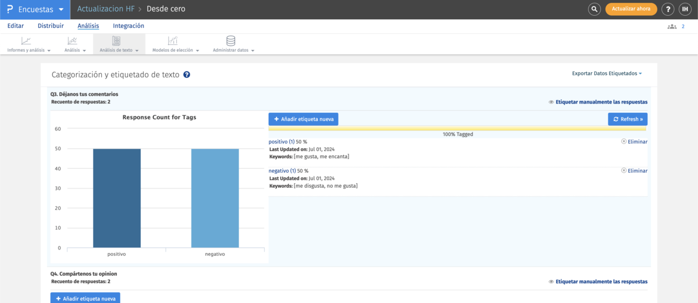
Task: Open the IH user profile avatar
Action: click(685, 9)
